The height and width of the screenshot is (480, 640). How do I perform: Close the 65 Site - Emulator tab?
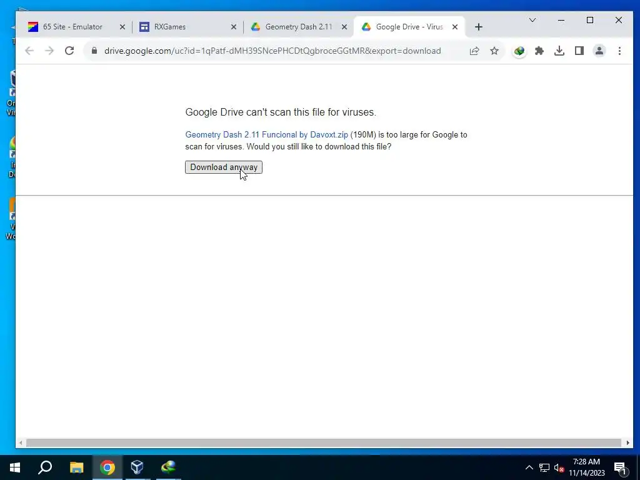click(x=122, y=27)
